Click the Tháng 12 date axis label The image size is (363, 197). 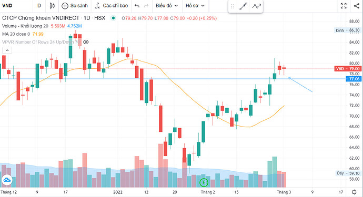pyautogui.click(x=8, y=192)
